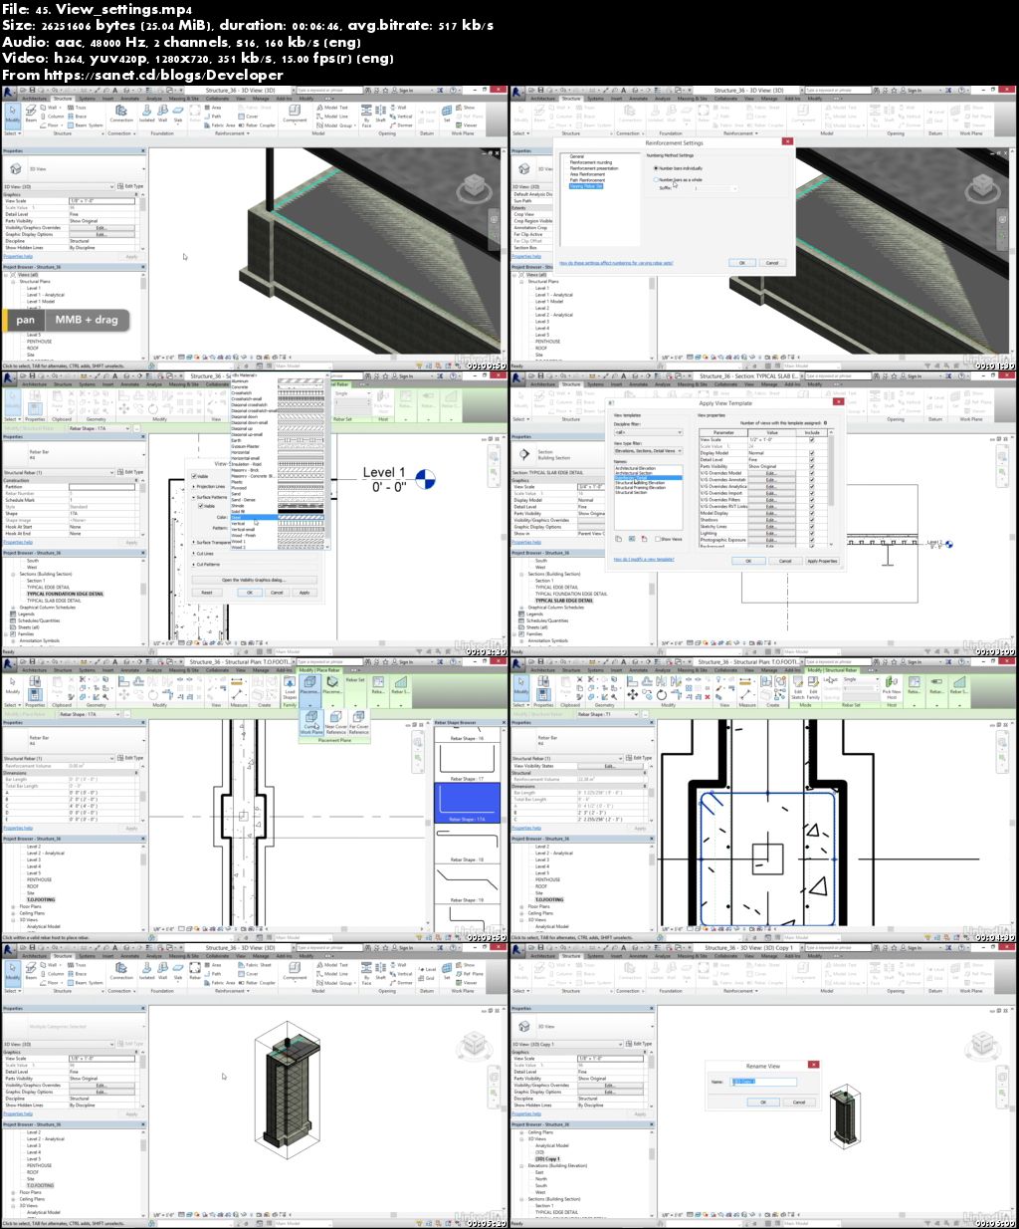
Task: Open 3D View type selector in top-left frame
Action: (75, 169)
